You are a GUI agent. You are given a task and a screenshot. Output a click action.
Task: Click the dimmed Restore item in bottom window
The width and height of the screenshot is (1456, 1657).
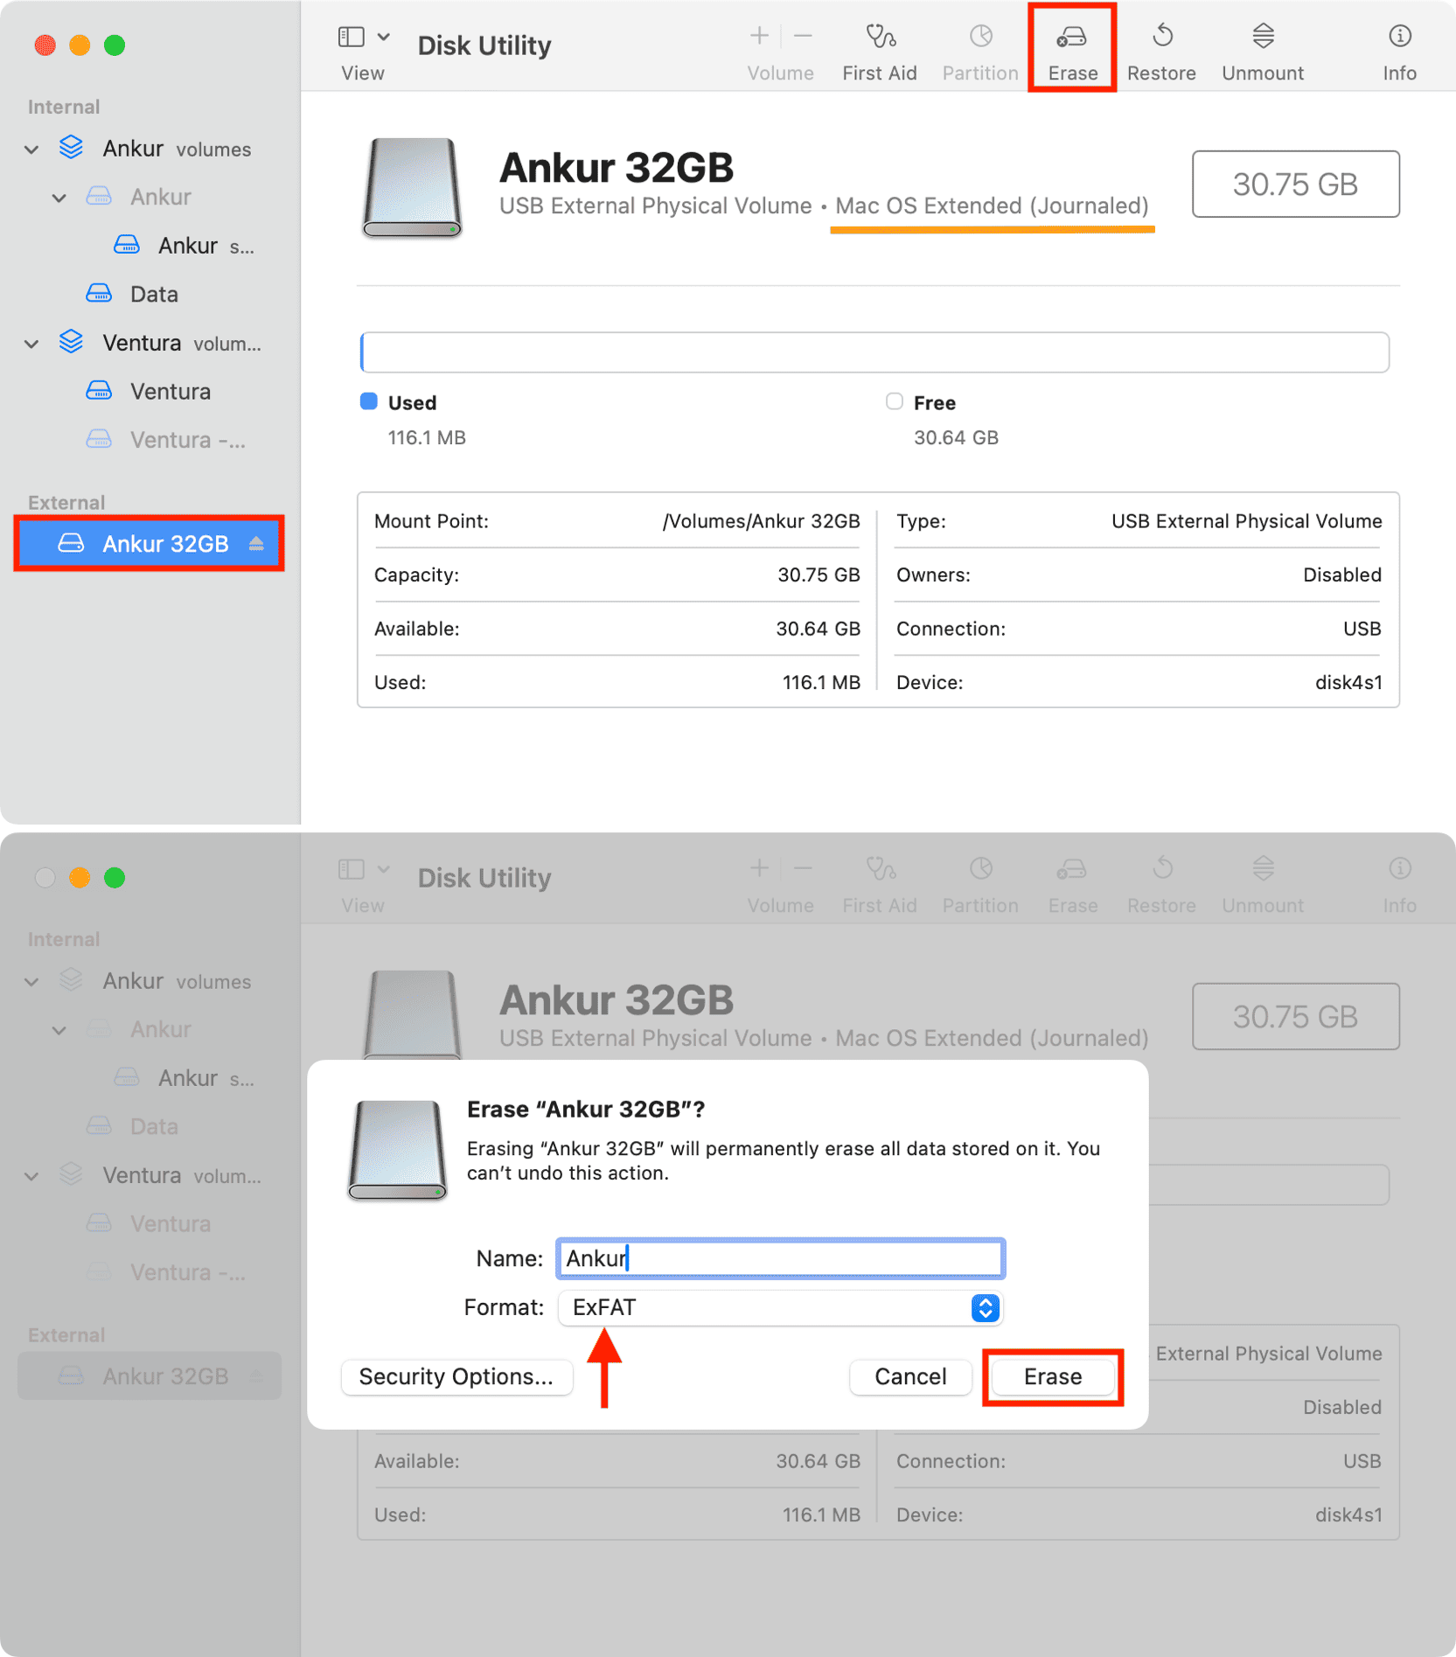[x=1161, y=883]
